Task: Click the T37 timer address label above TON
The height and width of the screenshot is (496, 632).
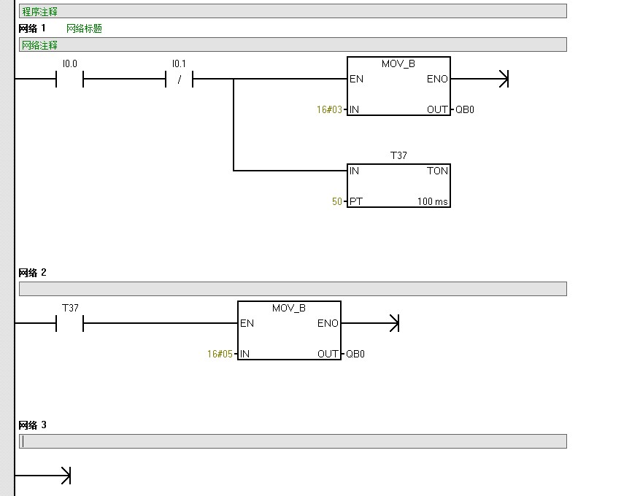Action: pos(398,155)
